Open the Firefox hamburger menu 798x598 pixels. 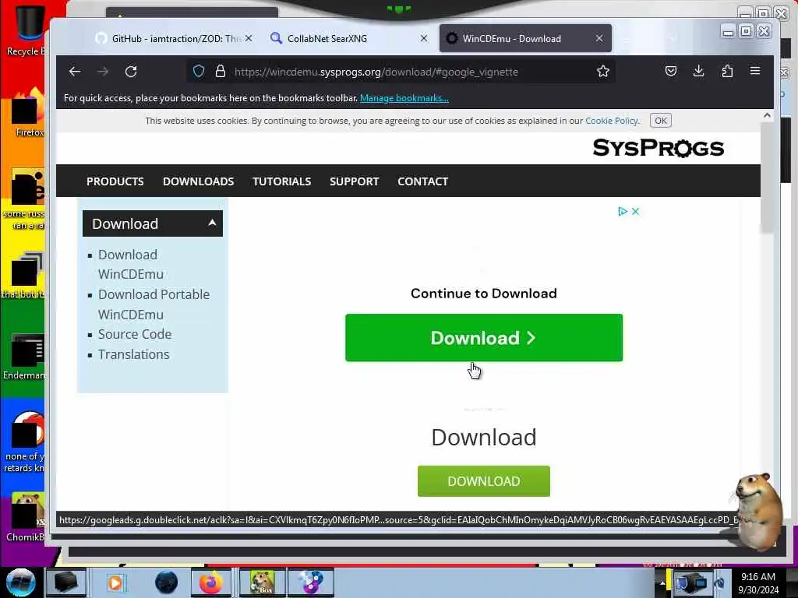point(755,71)
